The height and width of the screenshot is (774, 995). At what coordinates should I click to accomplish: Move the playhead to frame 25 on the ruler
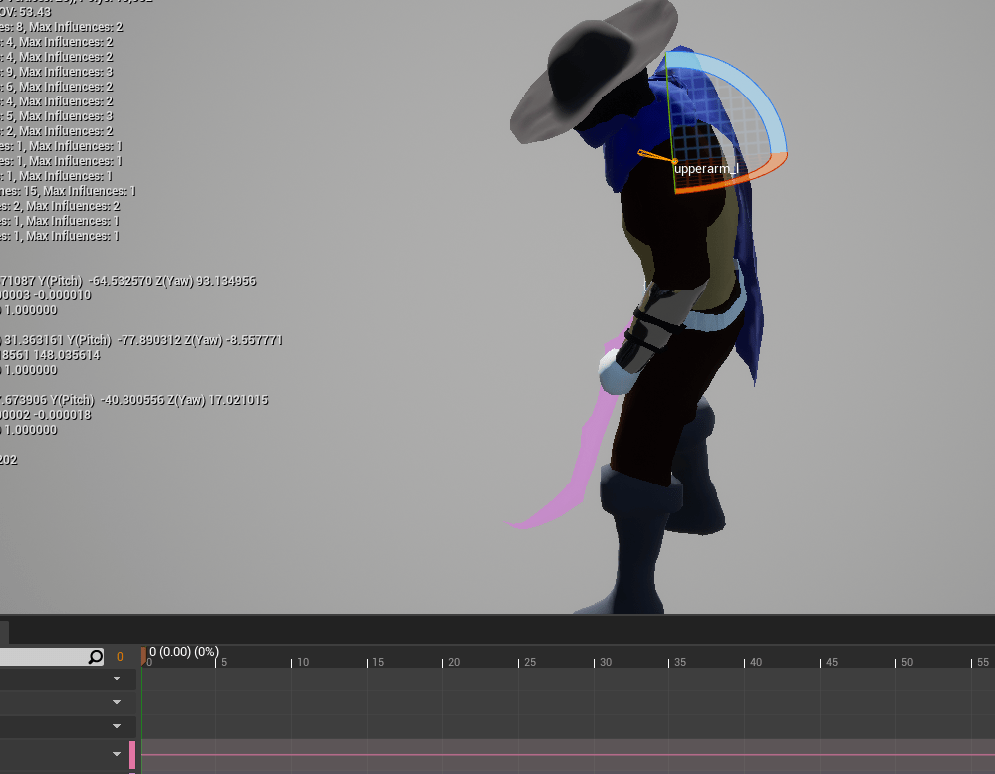(520, 662)
